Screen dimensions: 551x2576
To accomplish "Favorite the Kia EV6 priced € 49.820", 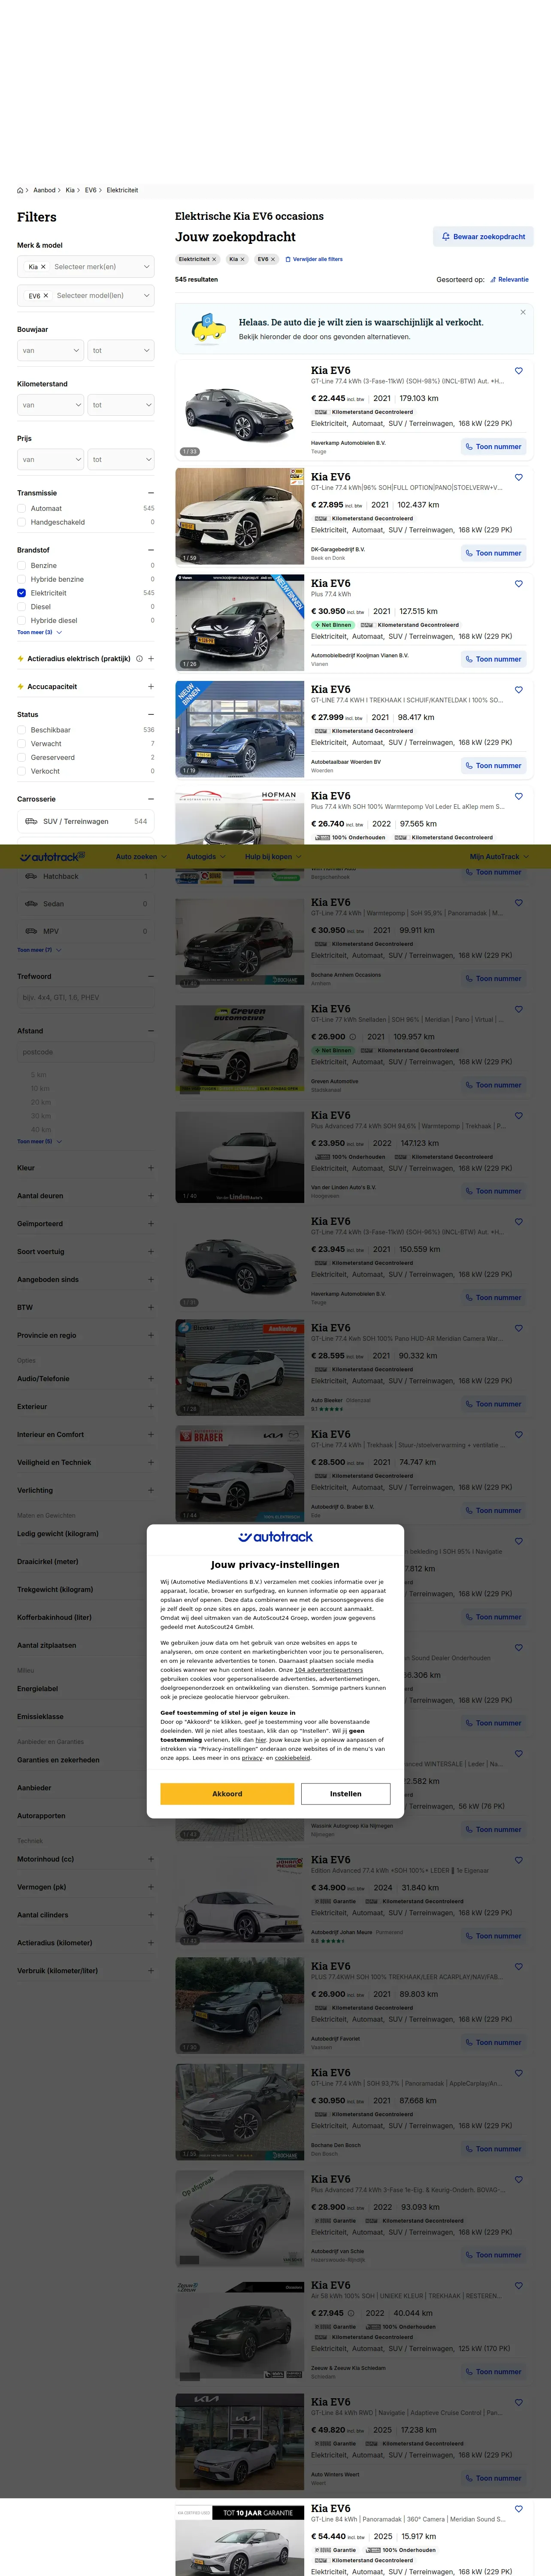I will click(x=518, y=2402).
